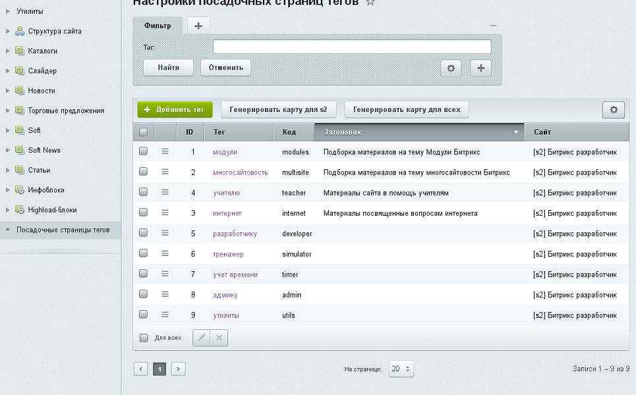Screen dimensions: 636x395
Task: Click into the Тег filter input field
Action: click(352, 47)
